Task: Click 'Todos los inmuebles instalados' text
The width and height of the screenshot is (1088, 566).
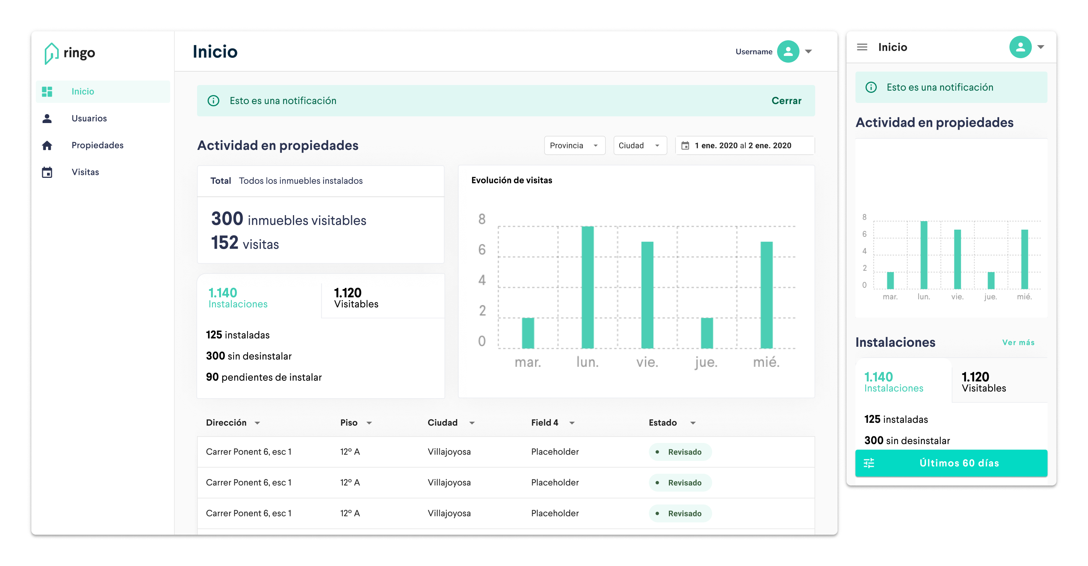Action: (x=301, y=181)
